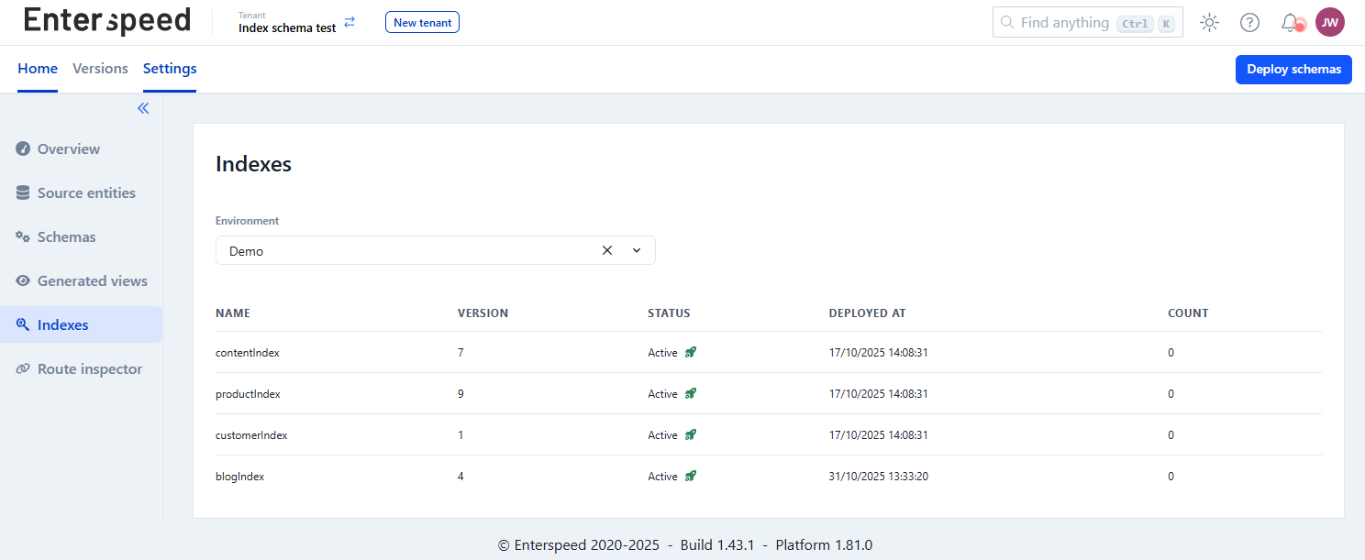Click the Generated views eye icon
Image resolution: width=1365 pixels, height=560 pixels.
pos(22,280)
